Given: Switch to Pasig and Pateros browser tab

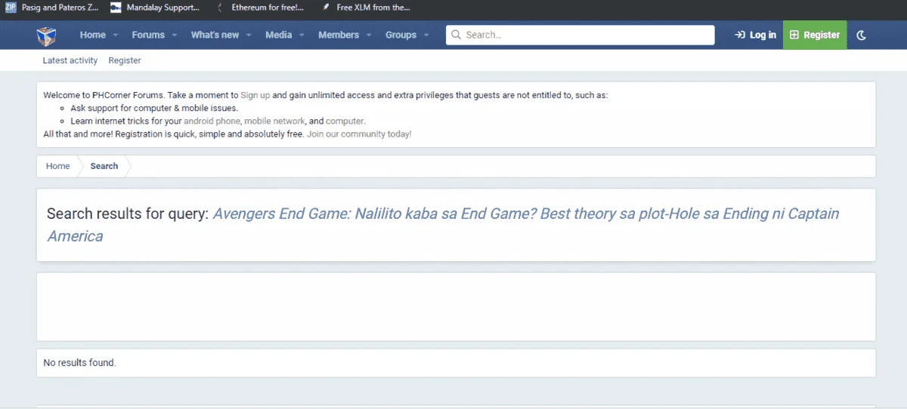Looking at the screenshot, I should [x=52, y=8].
